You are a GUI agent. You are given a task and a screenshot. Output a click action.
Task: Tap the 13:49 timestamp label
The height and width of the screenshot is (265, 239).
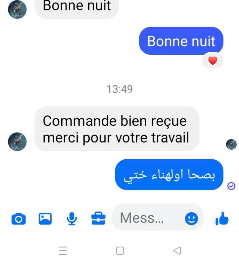(119, 89)
